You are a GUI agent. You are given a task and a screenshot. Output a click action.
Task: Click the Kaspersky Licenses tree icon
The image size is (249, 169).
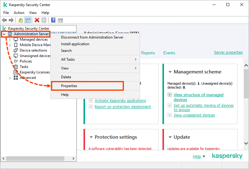(16, 72)
